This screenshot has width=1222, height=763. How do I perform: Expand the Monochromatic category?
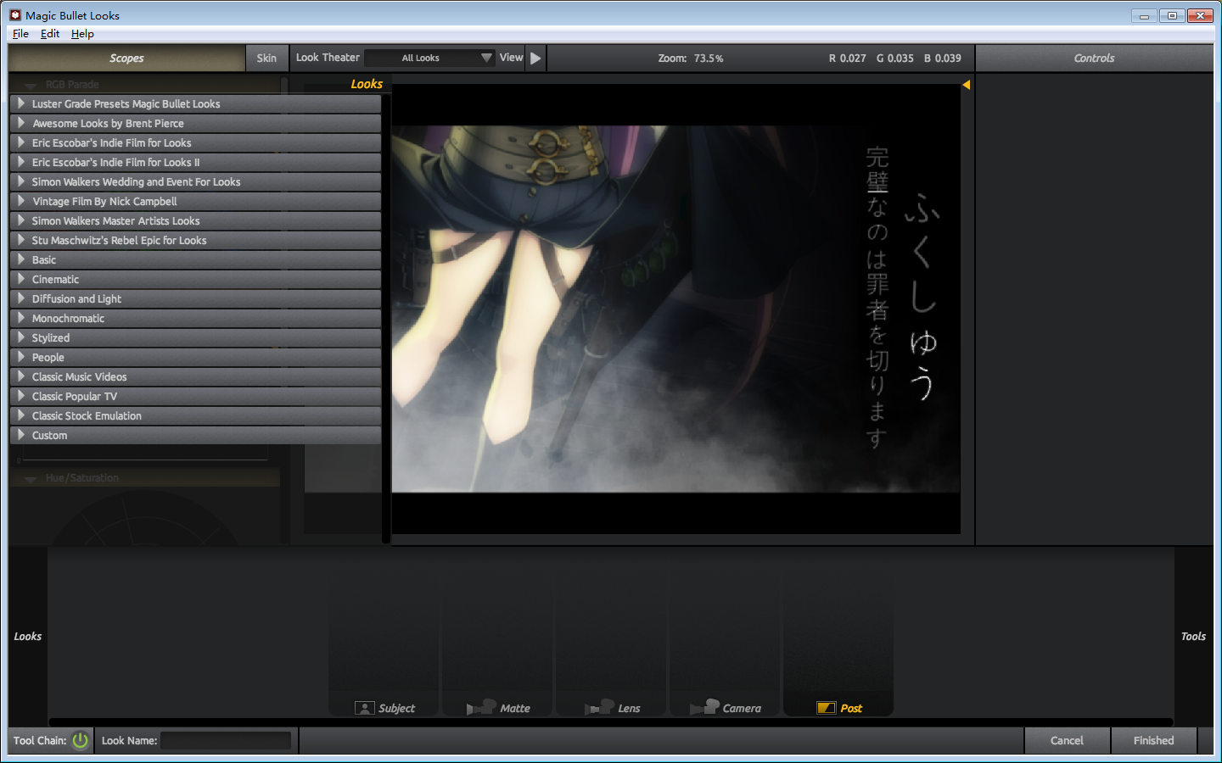[x=195, y=318]
